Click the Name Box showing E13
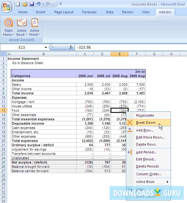Screen dimensions: 187x203 pos(22,48)
